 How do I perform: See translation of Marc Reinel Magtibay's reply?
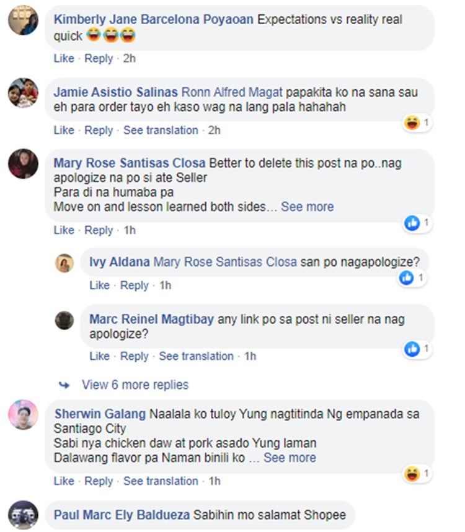click(197, 356)
